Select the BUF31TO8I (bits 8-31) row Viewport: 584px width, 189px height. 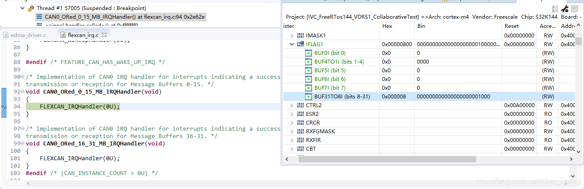click(x=429, y=96)
